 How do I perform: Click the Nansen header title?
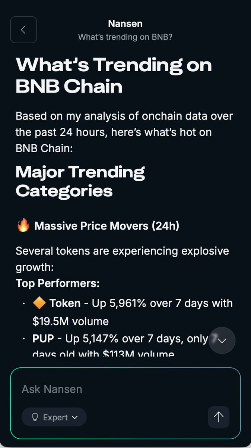click(125, 24)
